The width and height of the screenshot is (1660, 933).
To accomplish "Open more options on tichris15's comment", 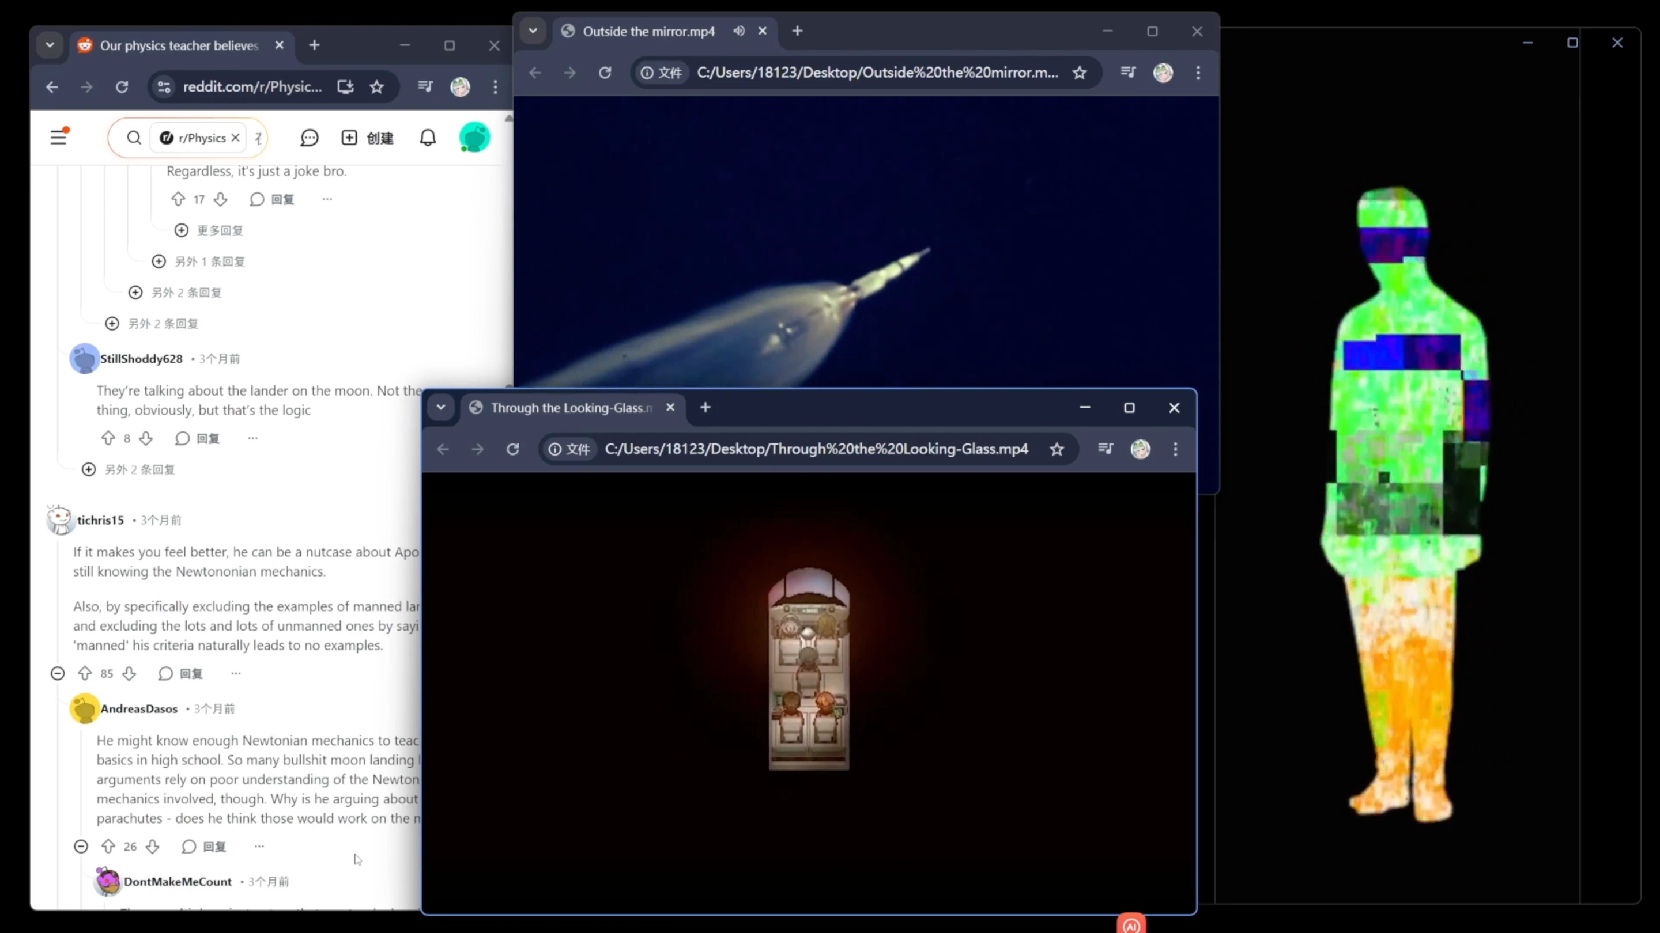I will point(236,673).
